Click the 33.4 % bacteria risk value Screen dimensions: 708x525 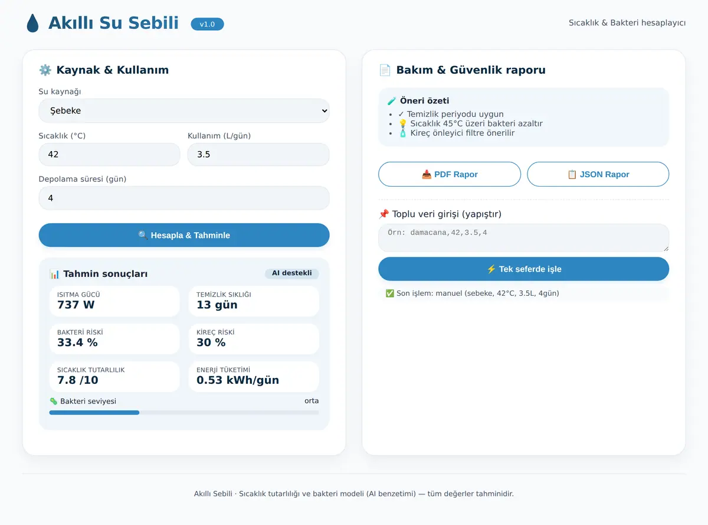click(x=77, y=343)
